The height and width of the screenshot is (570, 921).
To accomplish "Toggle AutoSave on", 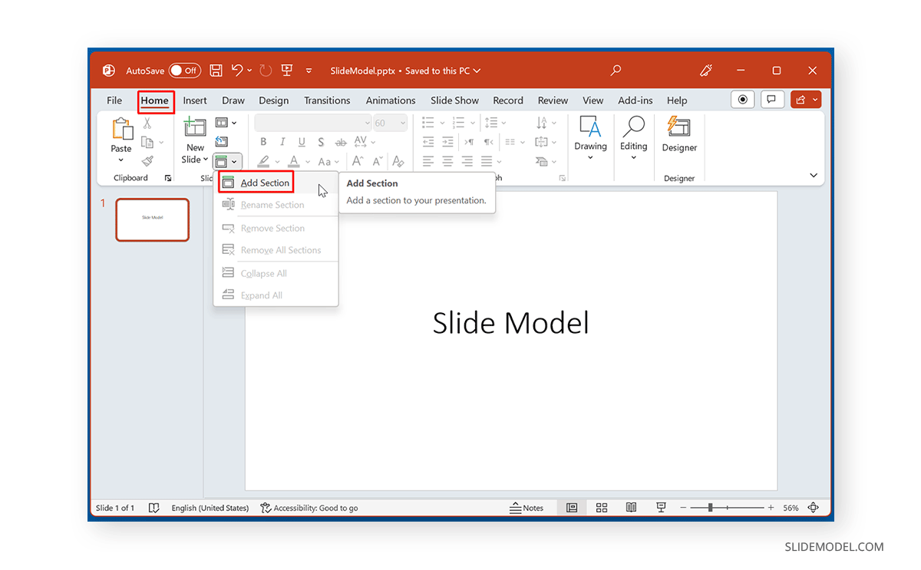I will point(185,70).
